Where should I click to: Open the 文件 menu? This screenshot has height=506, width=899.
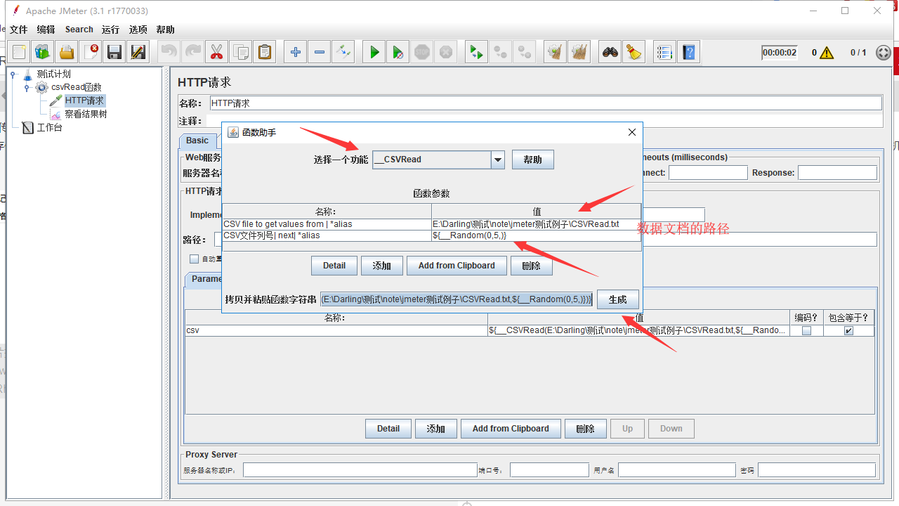point(18,30)
